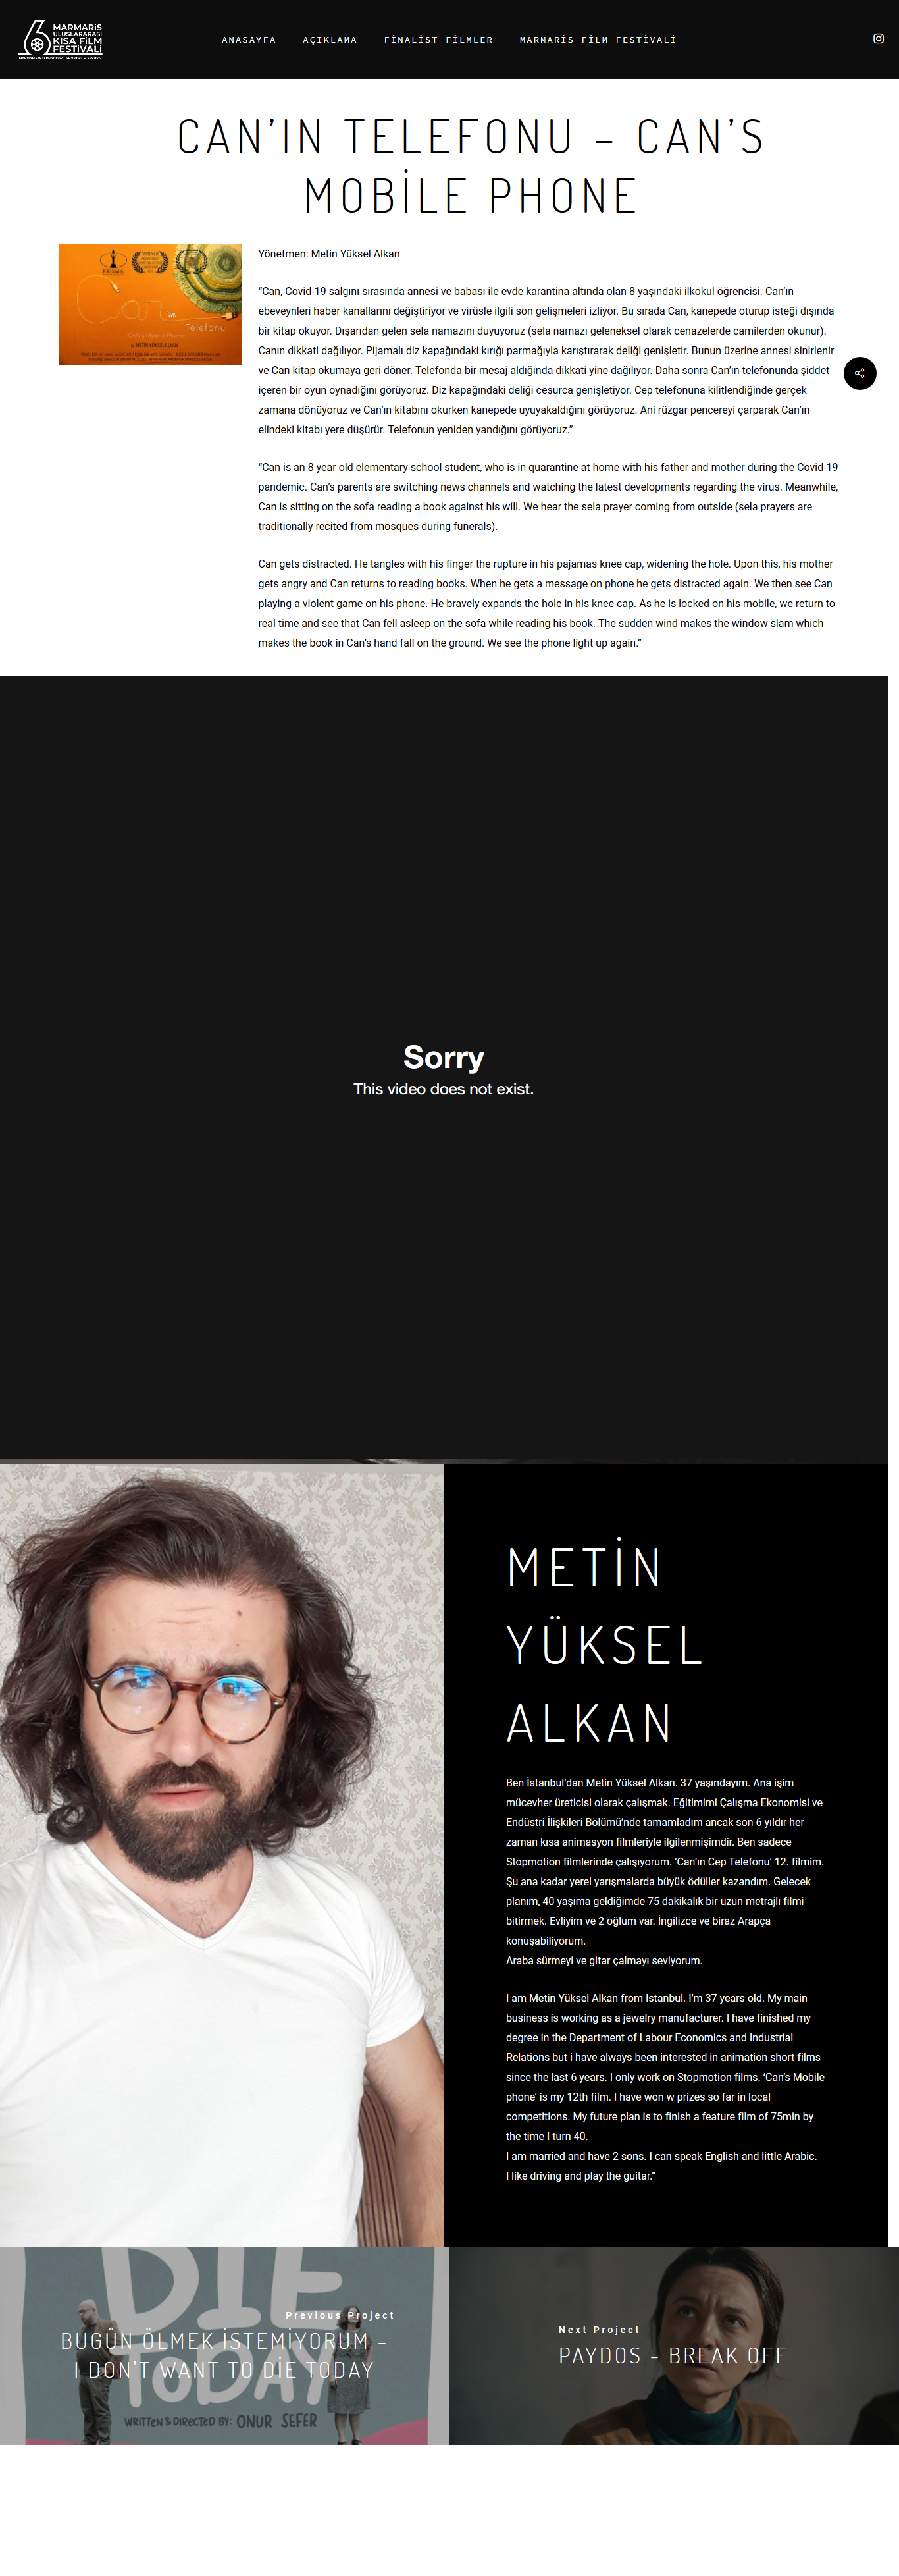Open the AÇIKLAMA menu item
The image size is (899, 2576).
330,40
